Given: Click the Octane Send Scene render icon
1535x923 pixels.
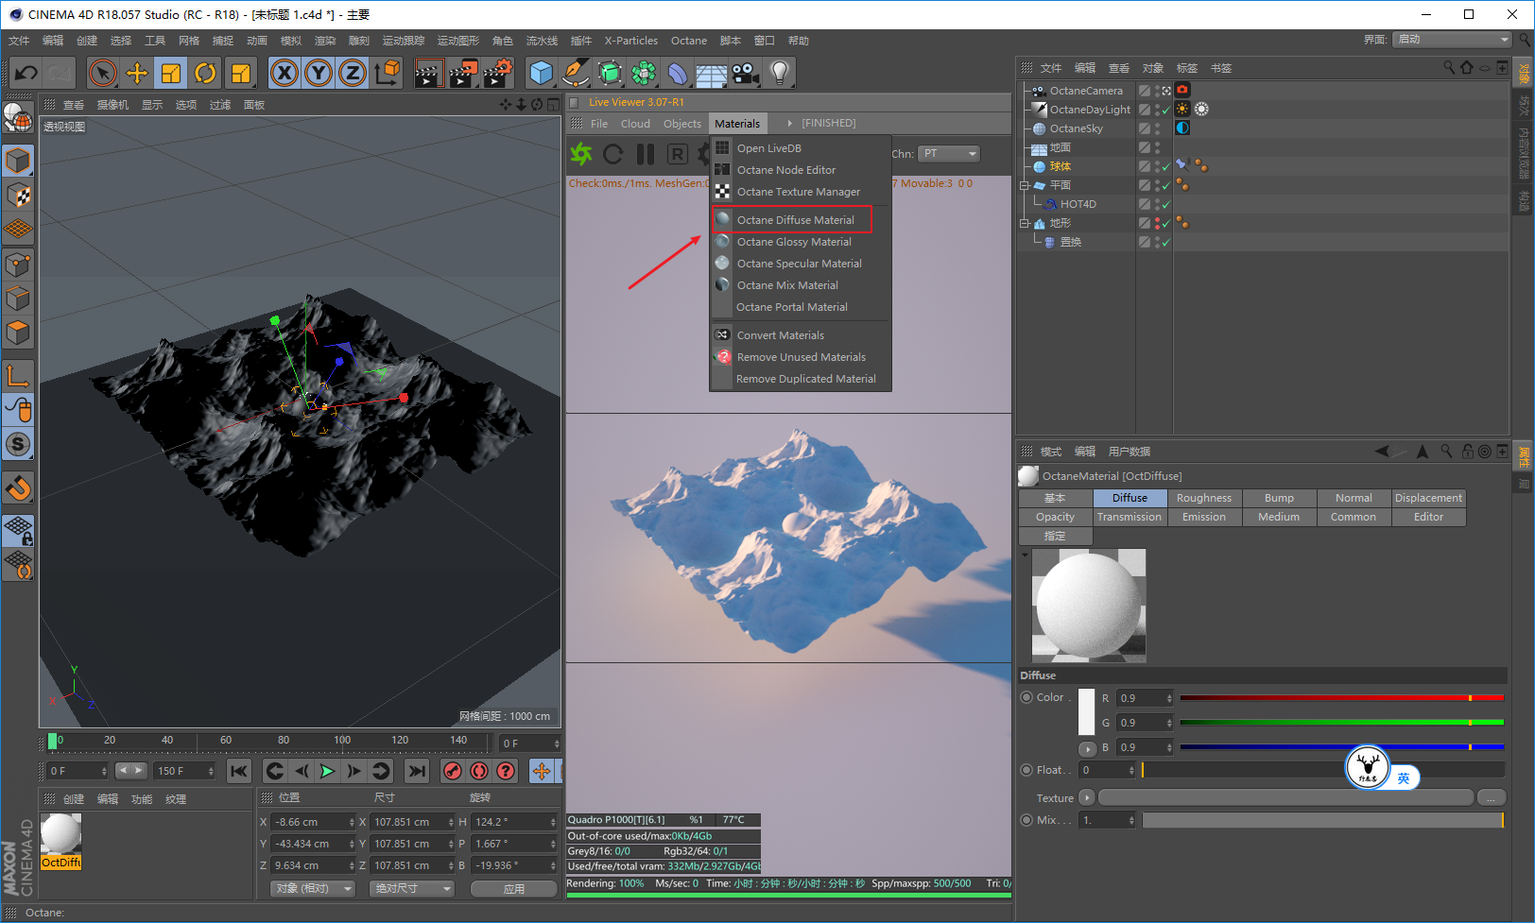Looking at the screenshot, I should point(580,154).
